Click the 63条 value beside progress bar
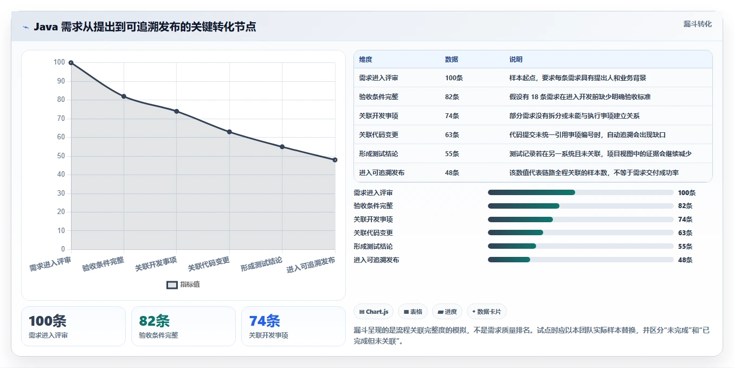 pyautogui.click(x=685, y=233)
